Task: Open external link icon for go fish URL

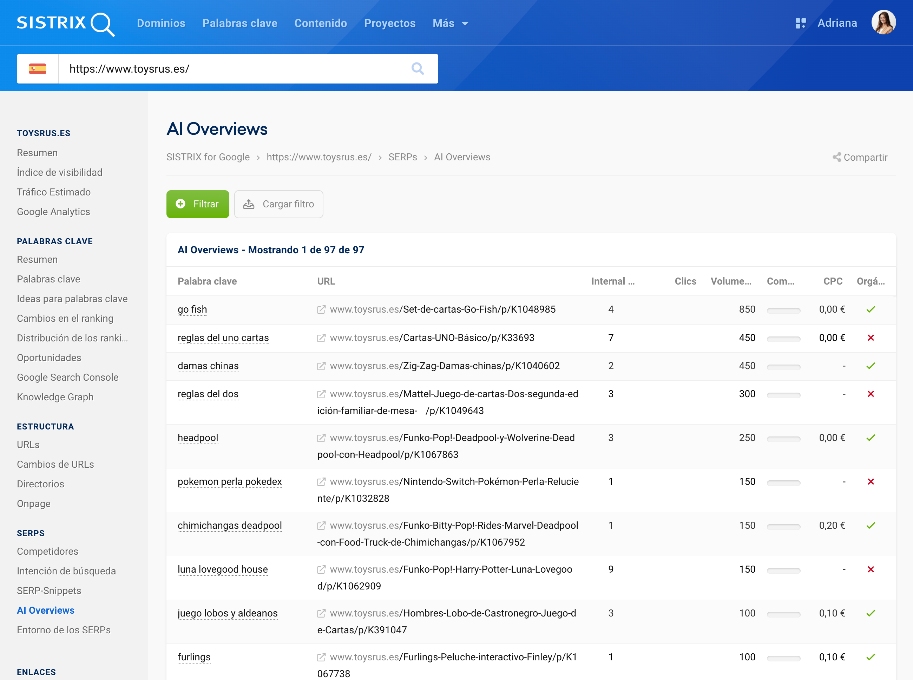Action: click(x=321, y=309)
